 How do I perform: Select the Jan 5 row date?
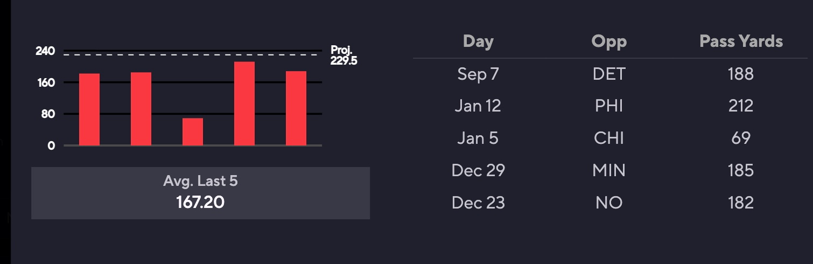478,138
